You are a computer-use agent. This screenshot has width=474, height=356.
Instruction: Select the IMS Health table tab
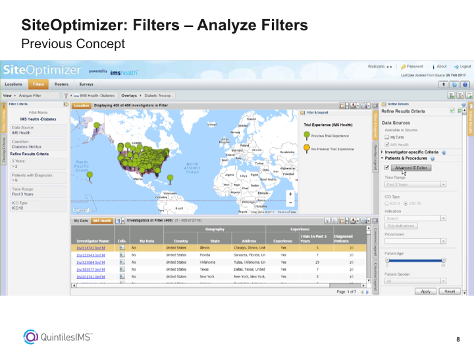[102, 221]
